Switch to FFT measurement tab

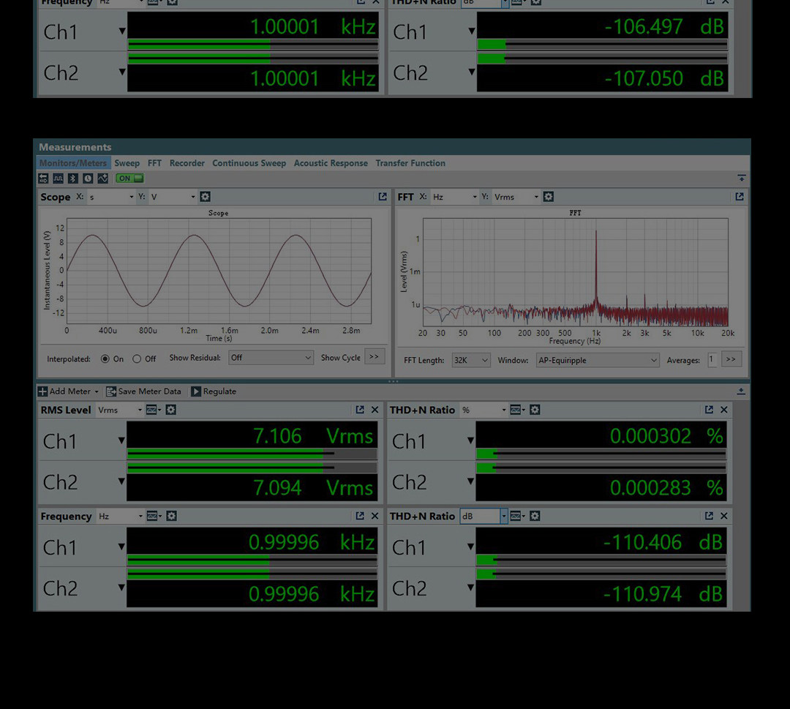pyautogui.click(x=154, y=162)
